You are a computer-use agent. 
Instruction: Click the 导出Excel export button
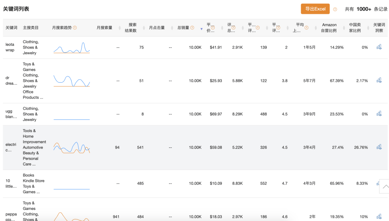315,9
